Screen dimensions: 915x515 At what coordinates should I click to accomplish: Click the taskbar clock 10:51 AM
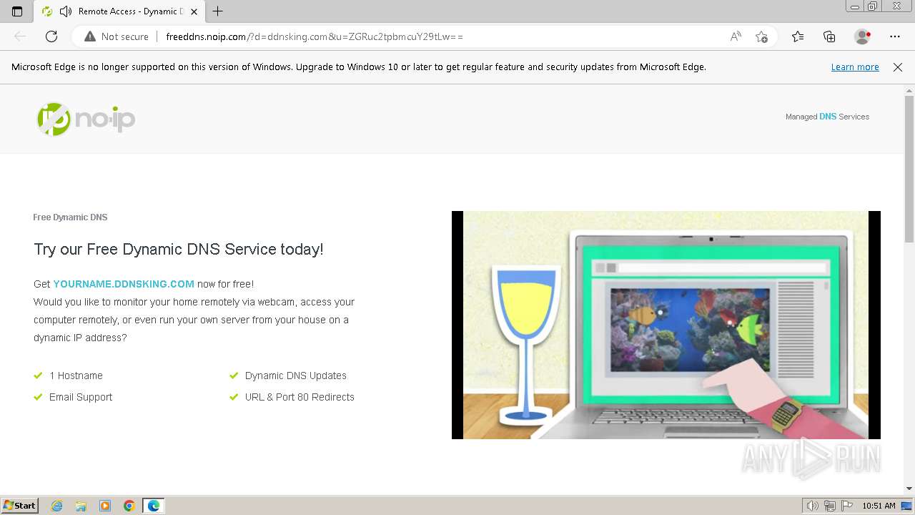click(879, 506)
